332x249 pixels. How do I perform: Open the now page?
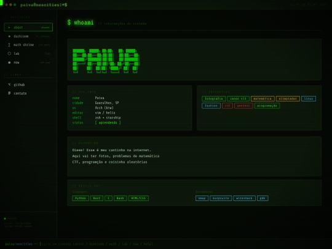[x=28, y=63]
